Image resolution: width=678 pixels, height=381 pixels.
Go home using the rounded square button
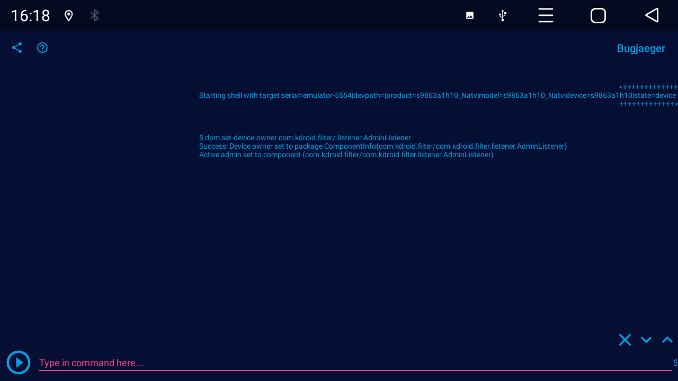[598, 15]
